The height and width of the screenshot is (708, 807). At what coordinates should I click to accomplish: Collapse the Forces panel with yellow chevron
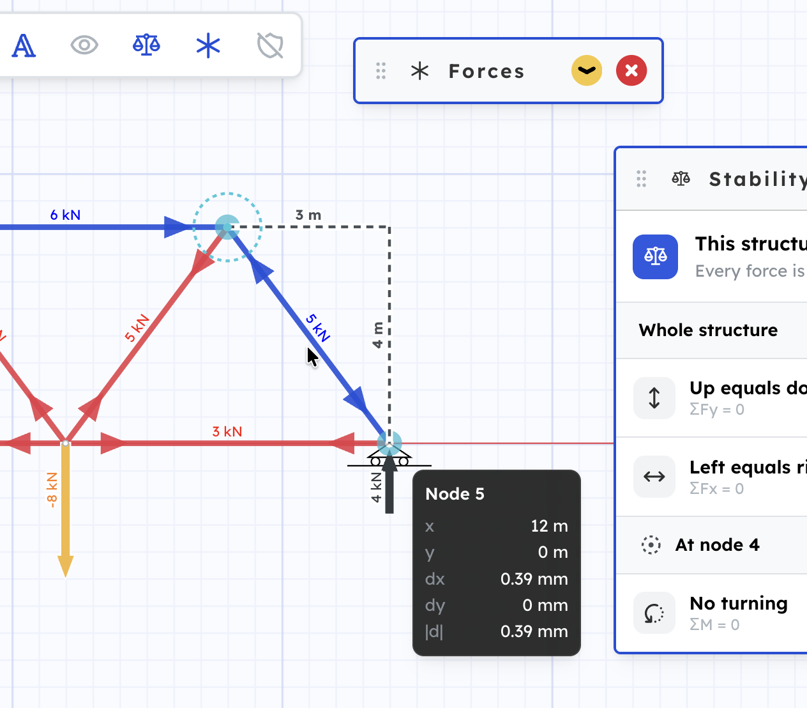[x=587, y=70]
